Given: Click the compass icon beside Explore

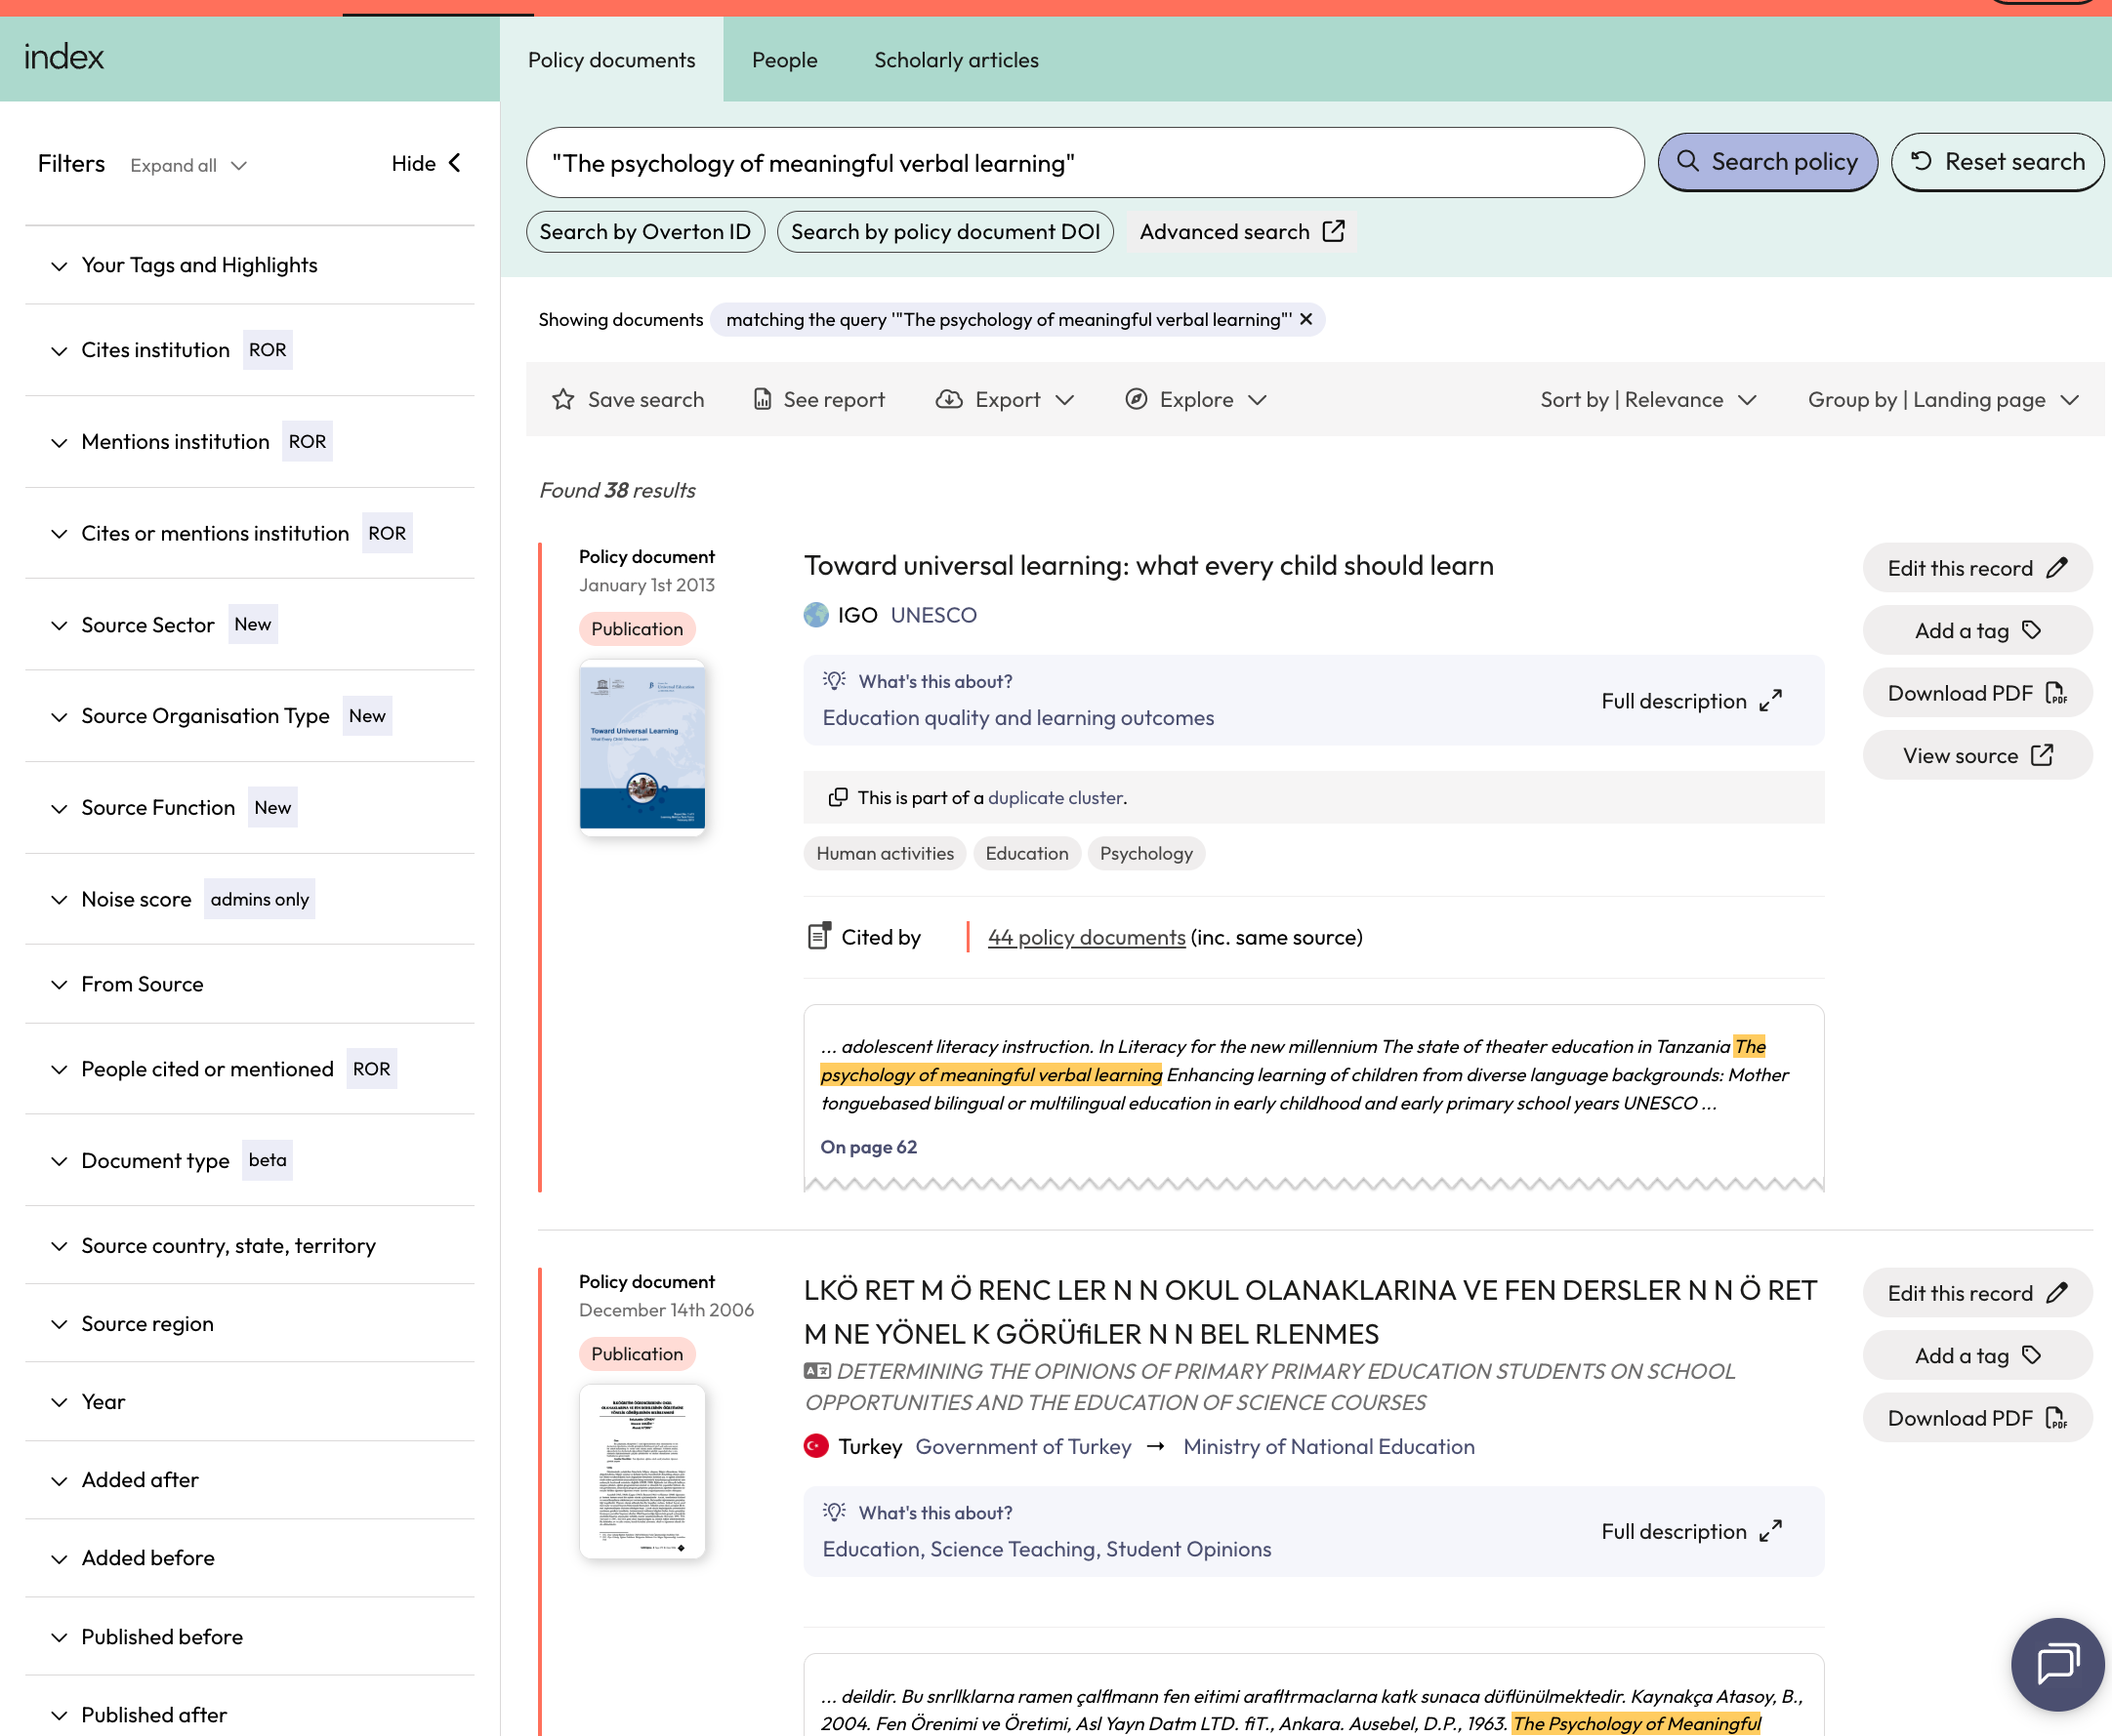Looking at the screenshot, I should [x=1136, y=399].
